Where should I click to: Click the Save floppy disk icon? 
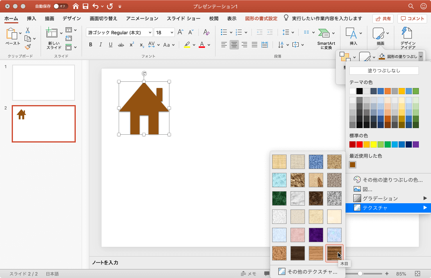(x=85, y=6)
